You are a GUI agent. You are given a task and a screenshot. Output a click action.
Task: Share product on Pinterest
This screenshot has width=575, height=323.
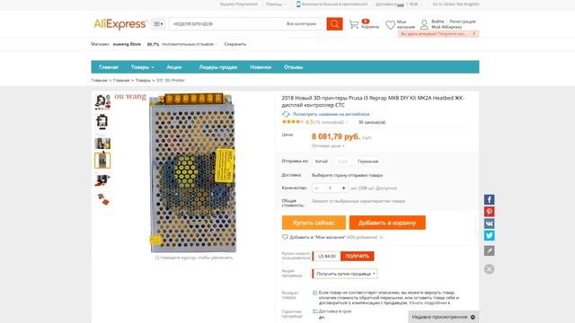click(x=489, y=212)
